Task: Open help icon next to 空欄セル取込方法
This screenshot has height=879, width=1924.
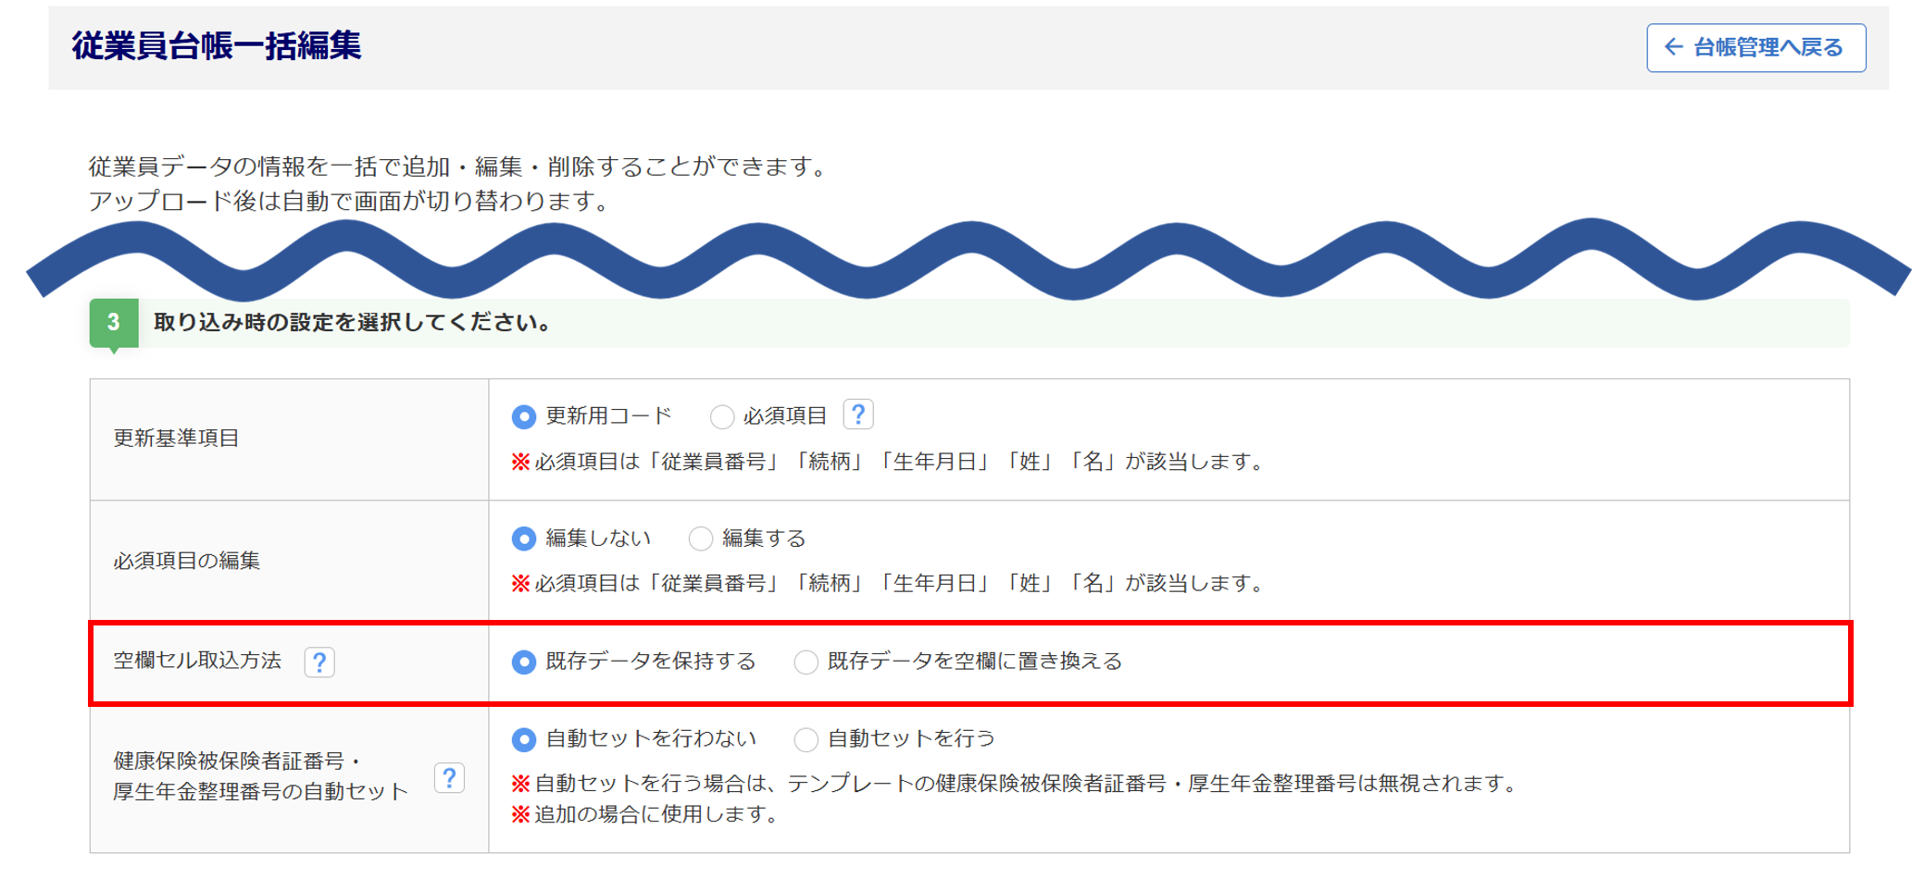Action: point(319,662)
